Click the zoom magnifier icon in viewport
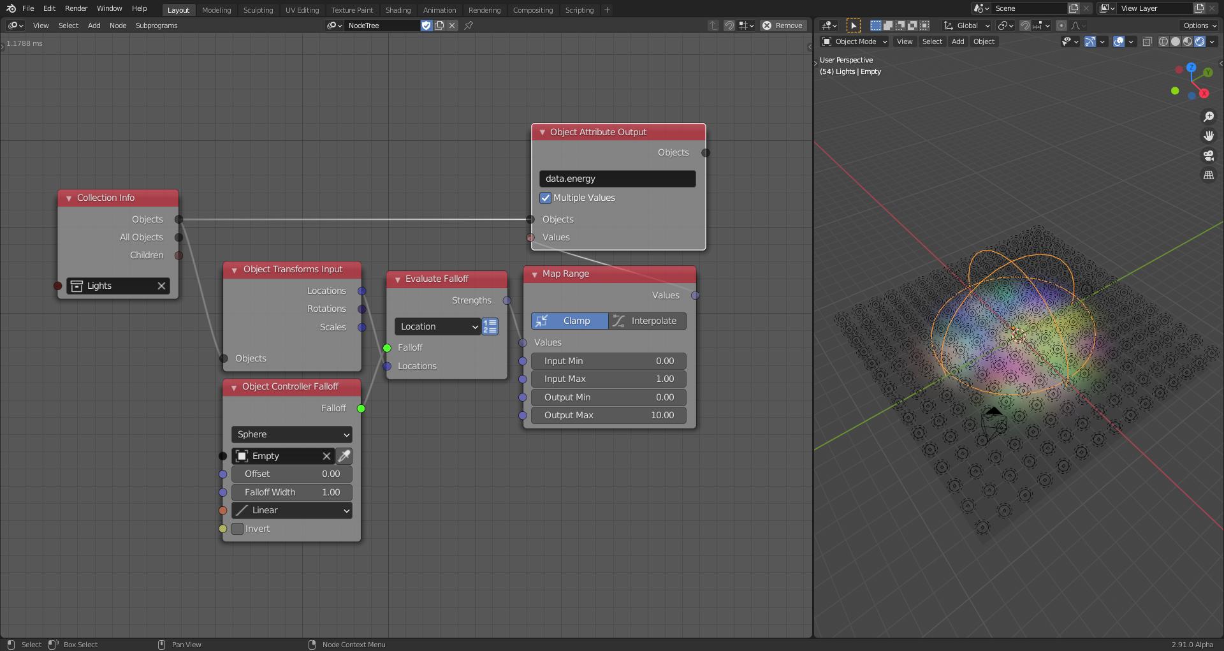The height and width of the screenshot is (651, 1224). click(x=1208, y=117)
